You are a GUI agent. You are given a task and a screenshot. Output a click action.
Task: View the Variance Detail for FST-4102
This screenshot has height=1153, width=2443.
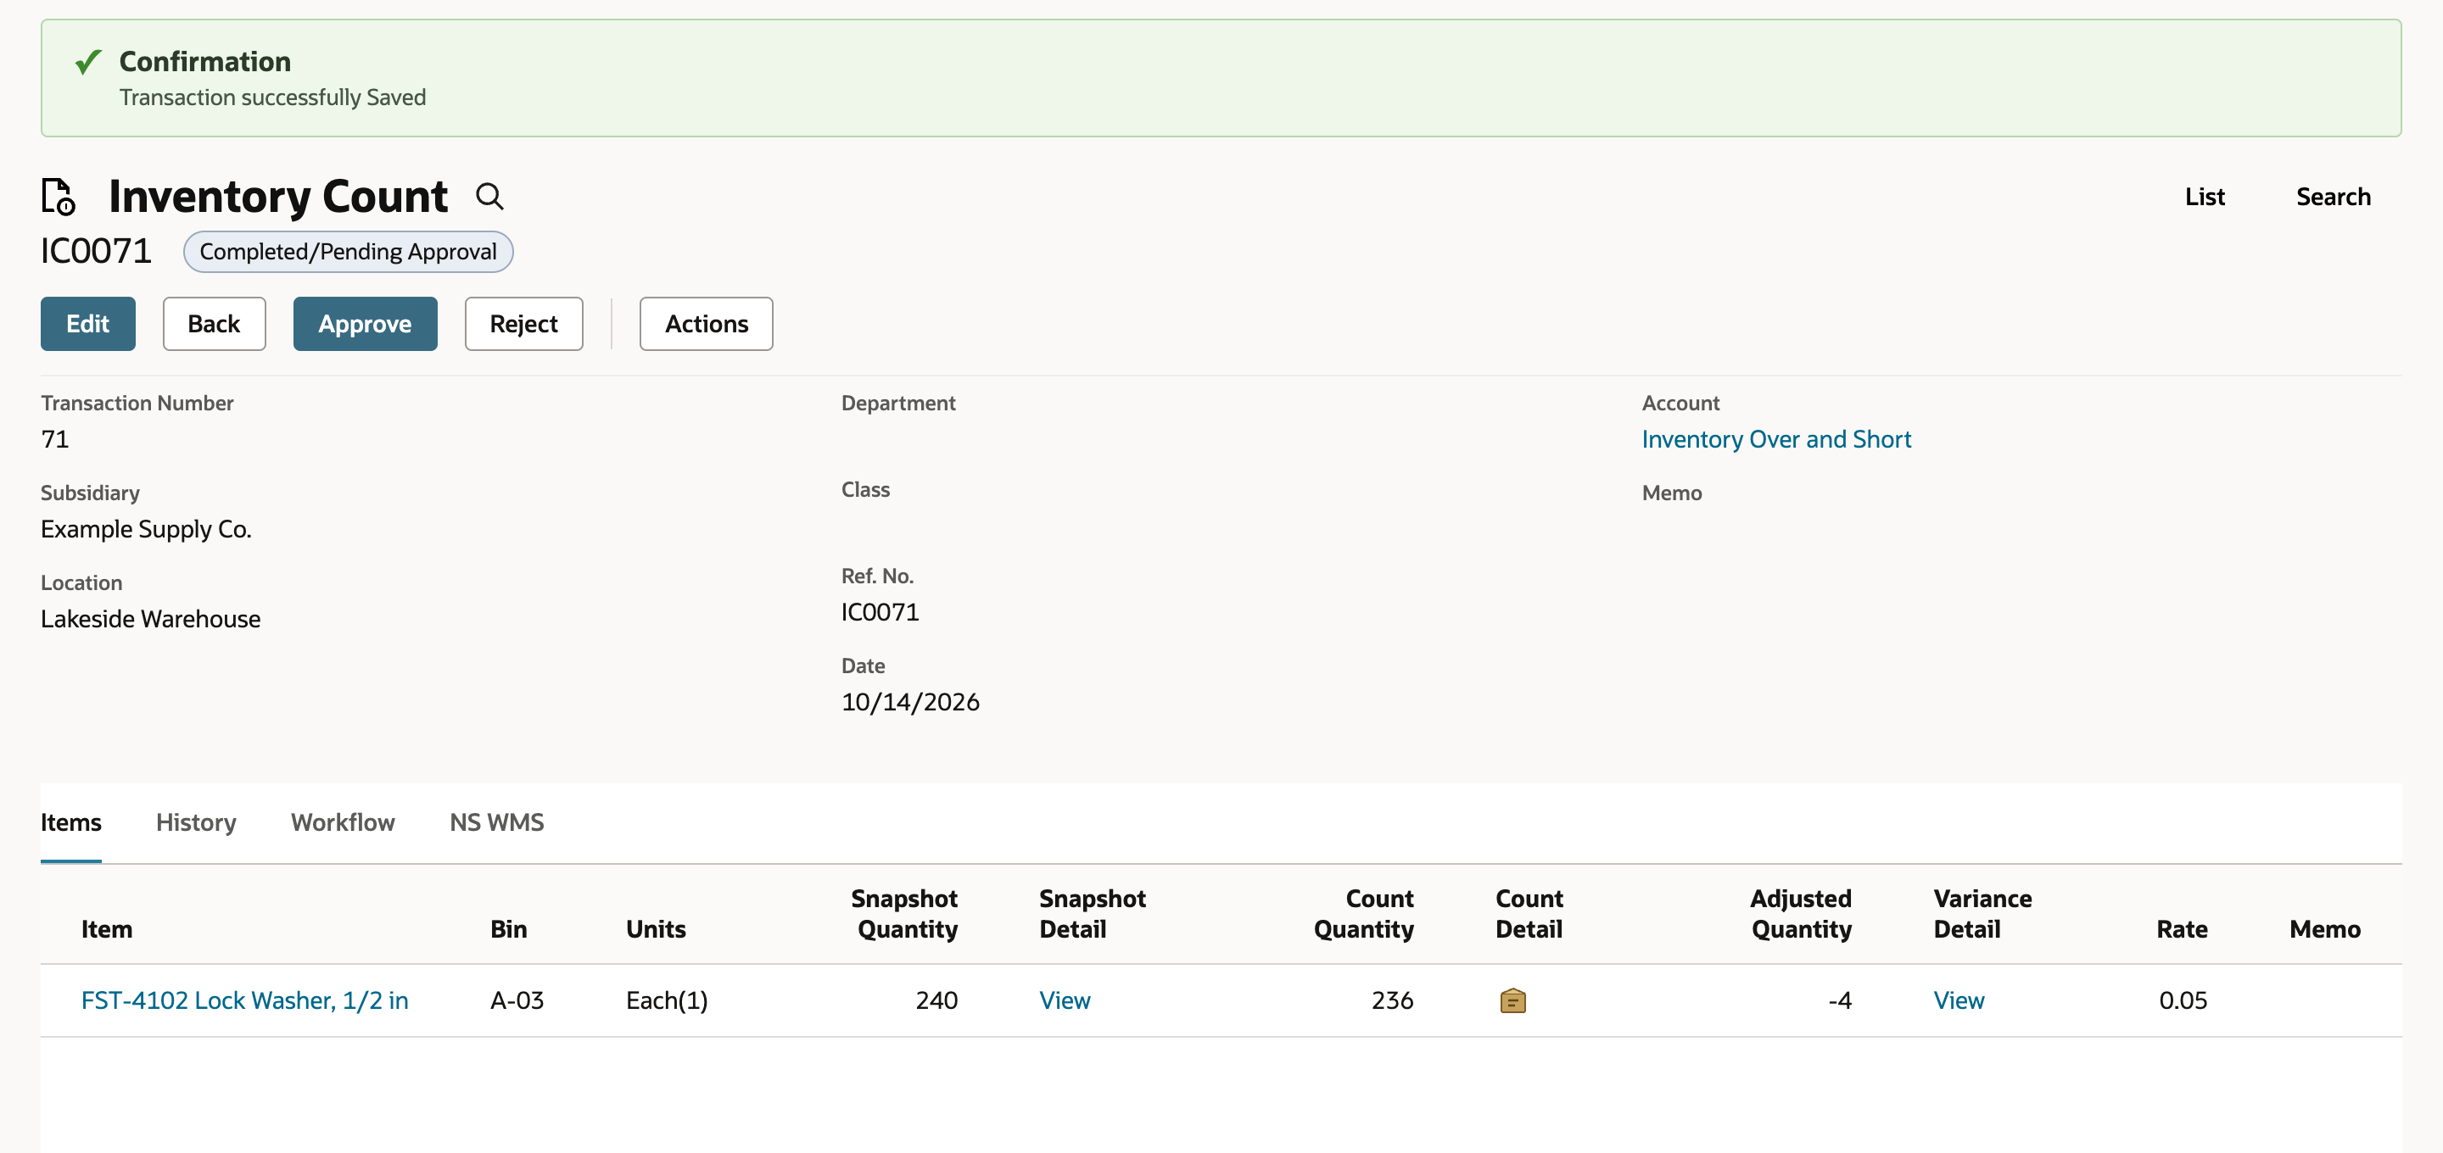point(1959,1000)
